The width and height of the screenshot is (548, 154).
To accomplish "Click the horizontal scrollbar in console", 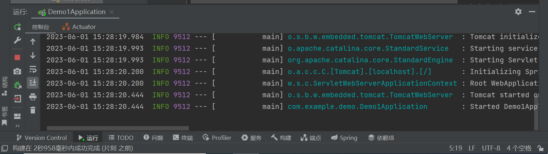I will click(x=118, y=128).
